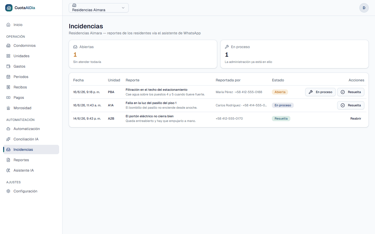
Task: Click the Inicio home icon
Action: (8, 25)
